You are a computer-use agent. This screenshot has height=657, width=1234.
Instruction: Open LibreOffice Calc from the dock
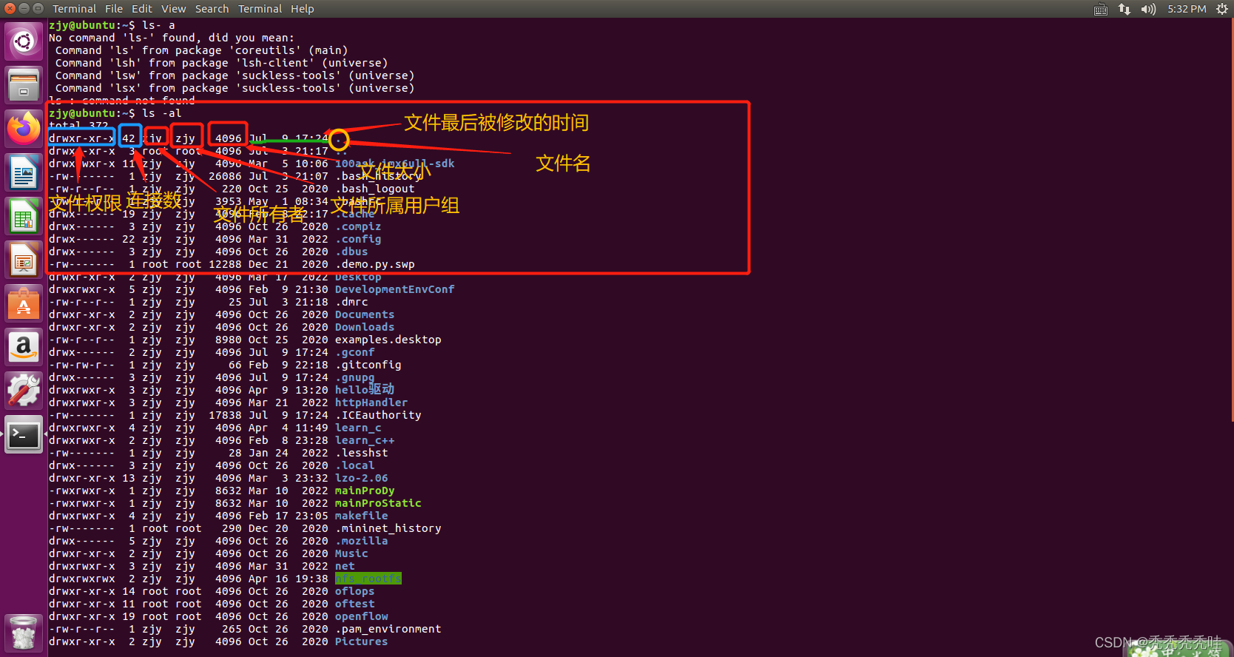[x=24, y=216]
